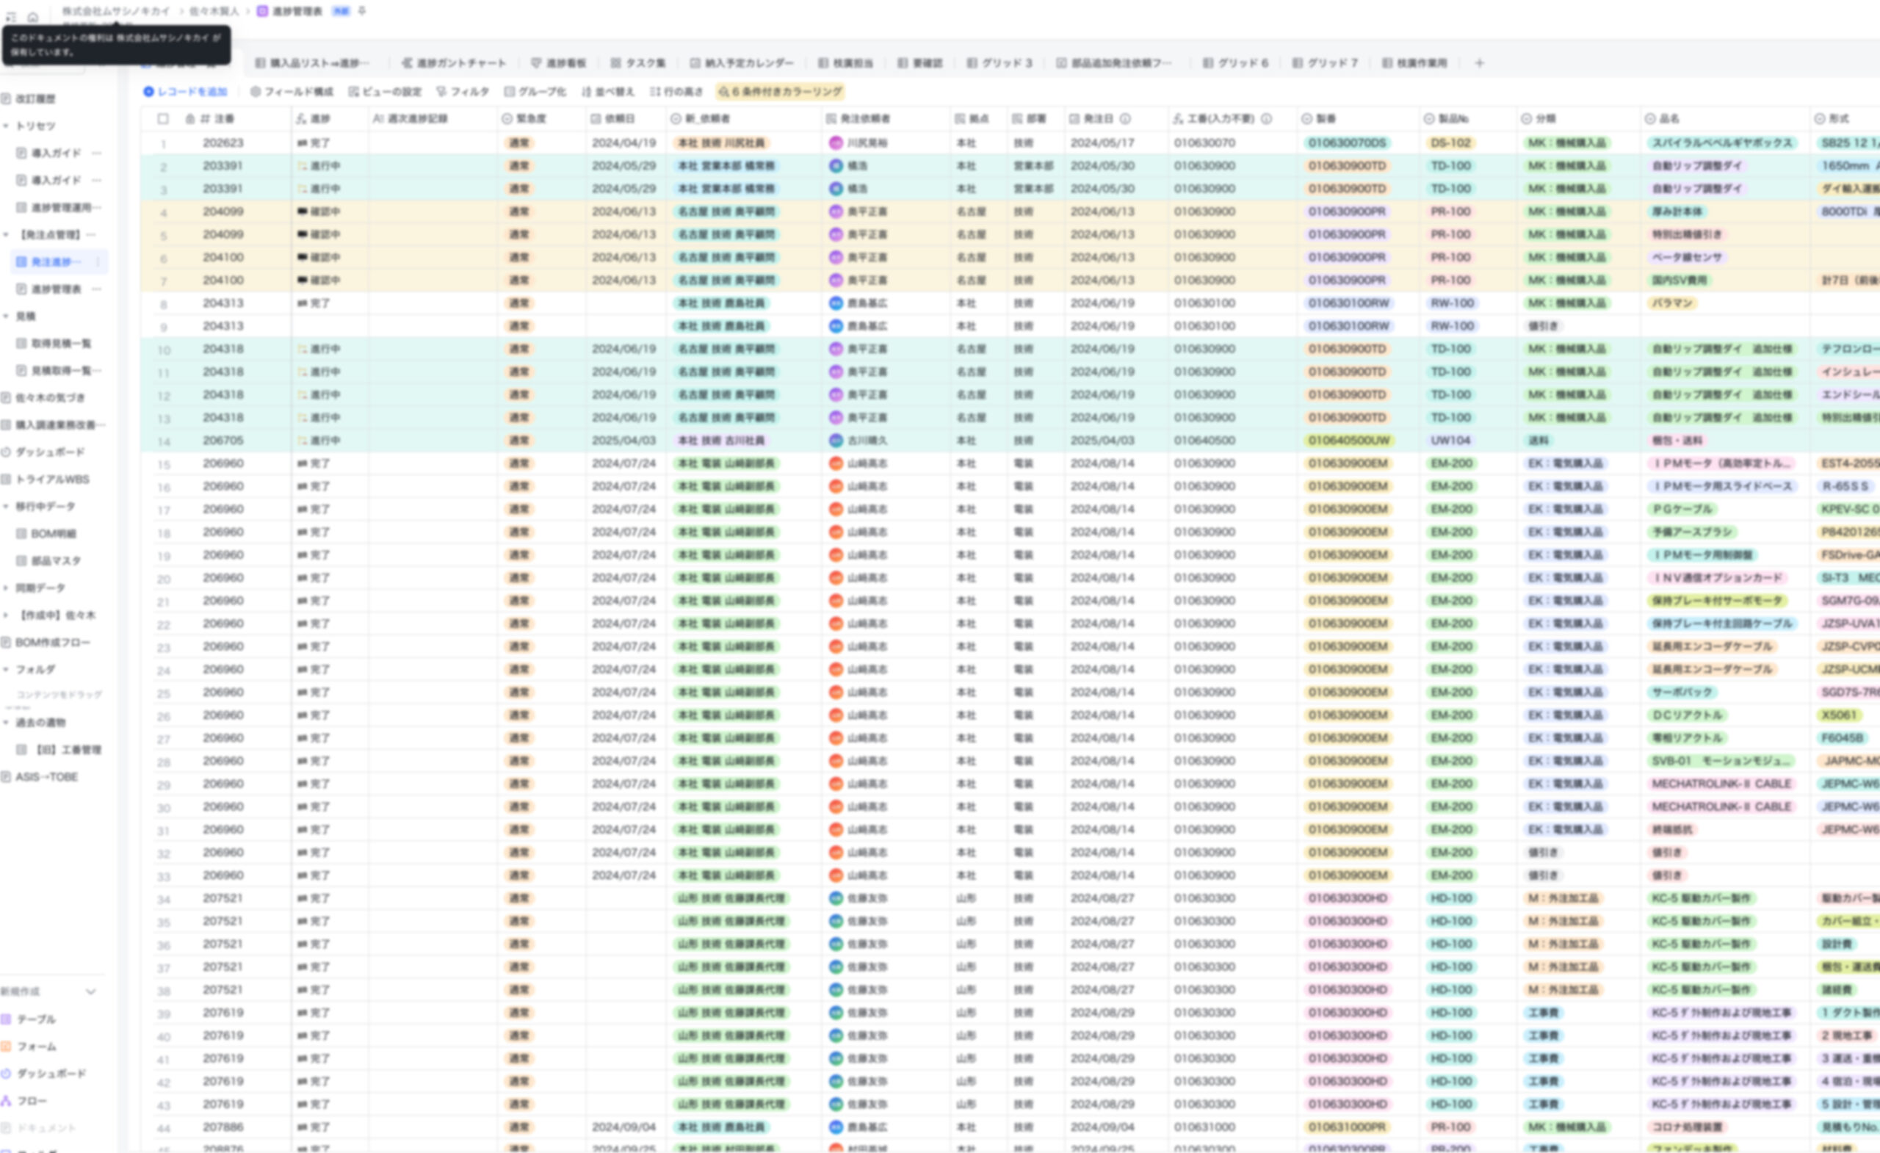Open フィールド構成 settings

292,92
